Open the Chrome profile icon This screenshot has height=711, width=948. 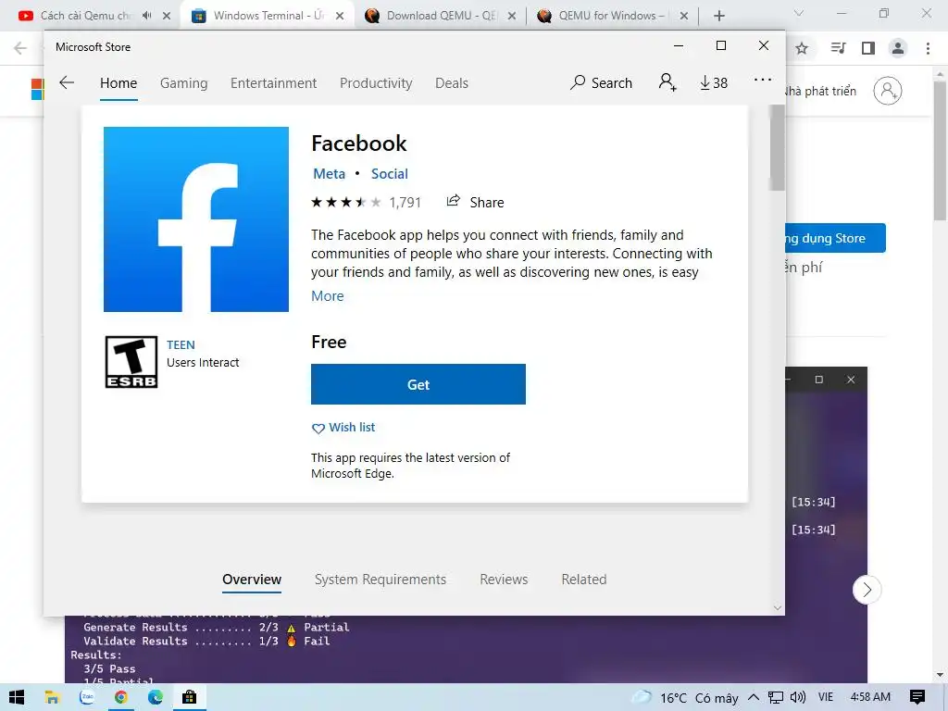click(898, 48)
